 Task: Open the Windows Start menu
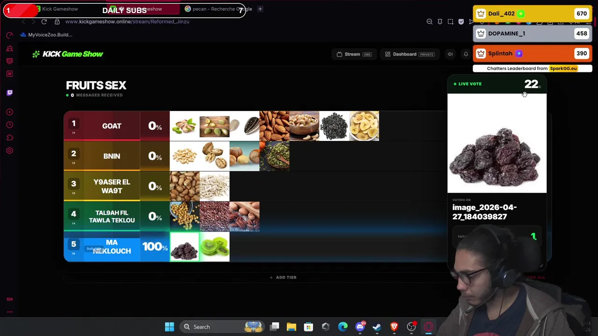point(169,327)
